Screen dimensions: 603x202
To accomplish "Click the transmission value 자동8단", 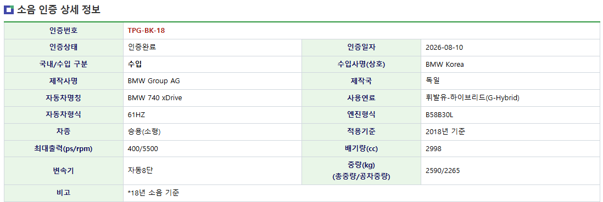I will (141, 171).
